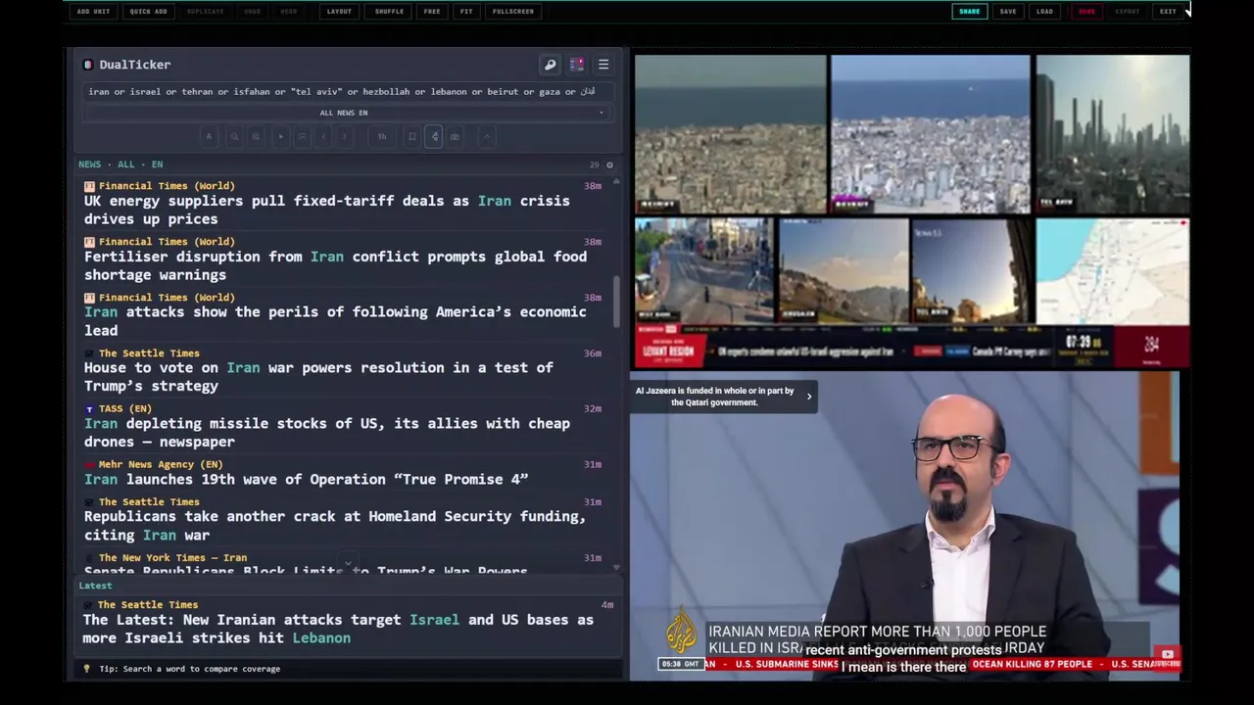Open the LAYOUT menu

pos(339,12)
